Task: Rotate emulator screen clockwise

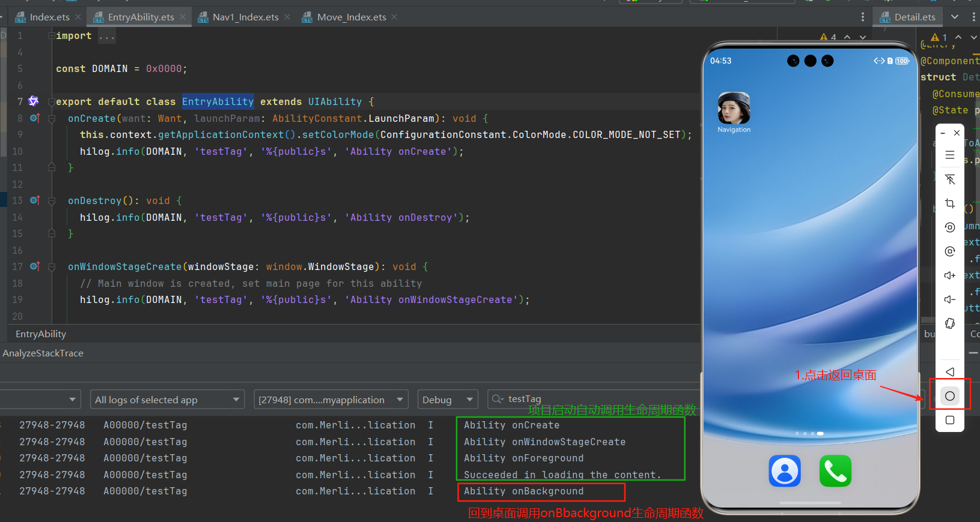Action: [x=949, y=251]
